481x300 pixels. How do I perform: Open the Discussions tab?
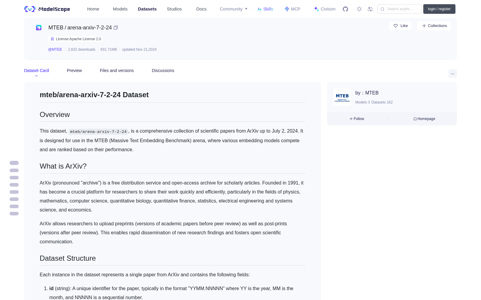coord(163,70)
